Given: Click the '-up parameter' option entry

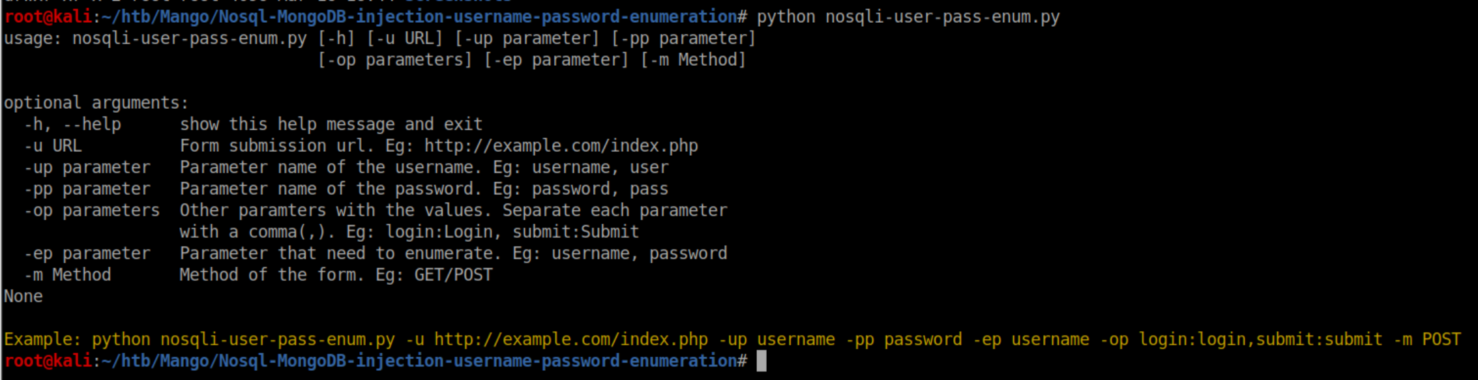Looking at the screenshot, I should coord(87,168).
